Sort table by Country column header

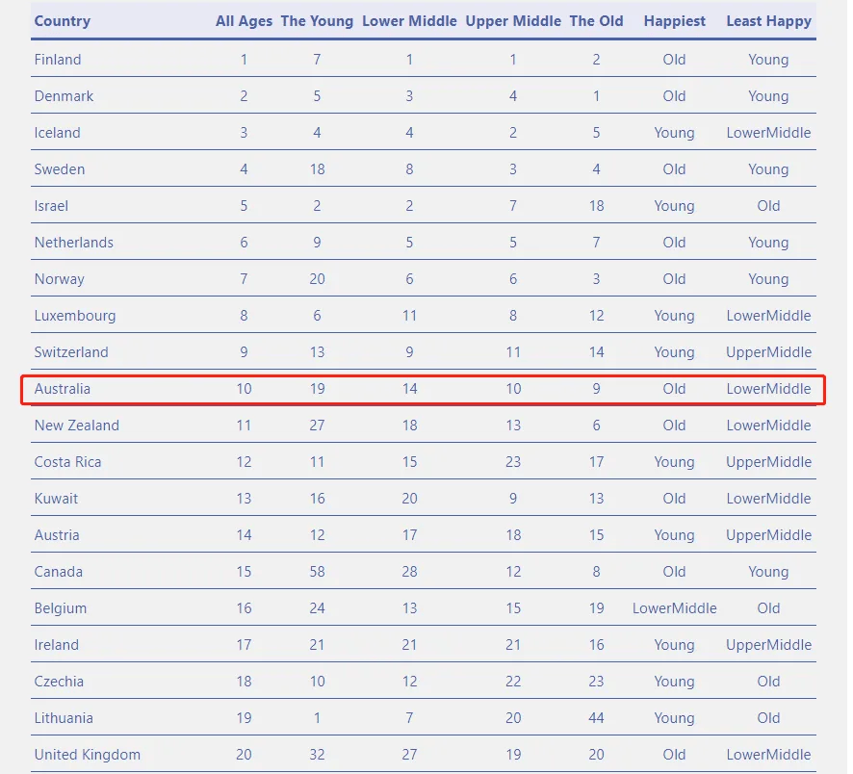(x=63, y=21)
